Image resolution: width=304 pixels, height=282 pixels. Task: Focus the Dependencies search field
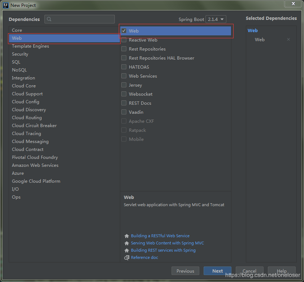(79, 19)
